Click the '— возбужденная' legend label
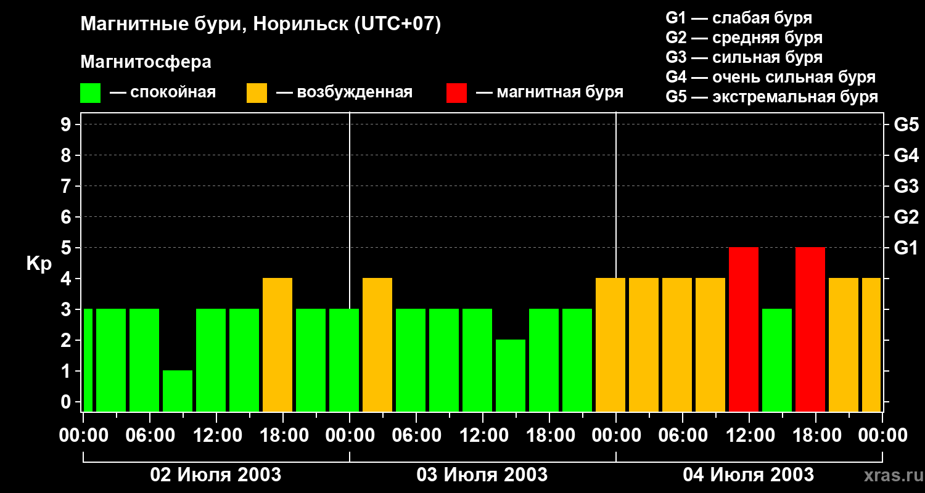 344,93
